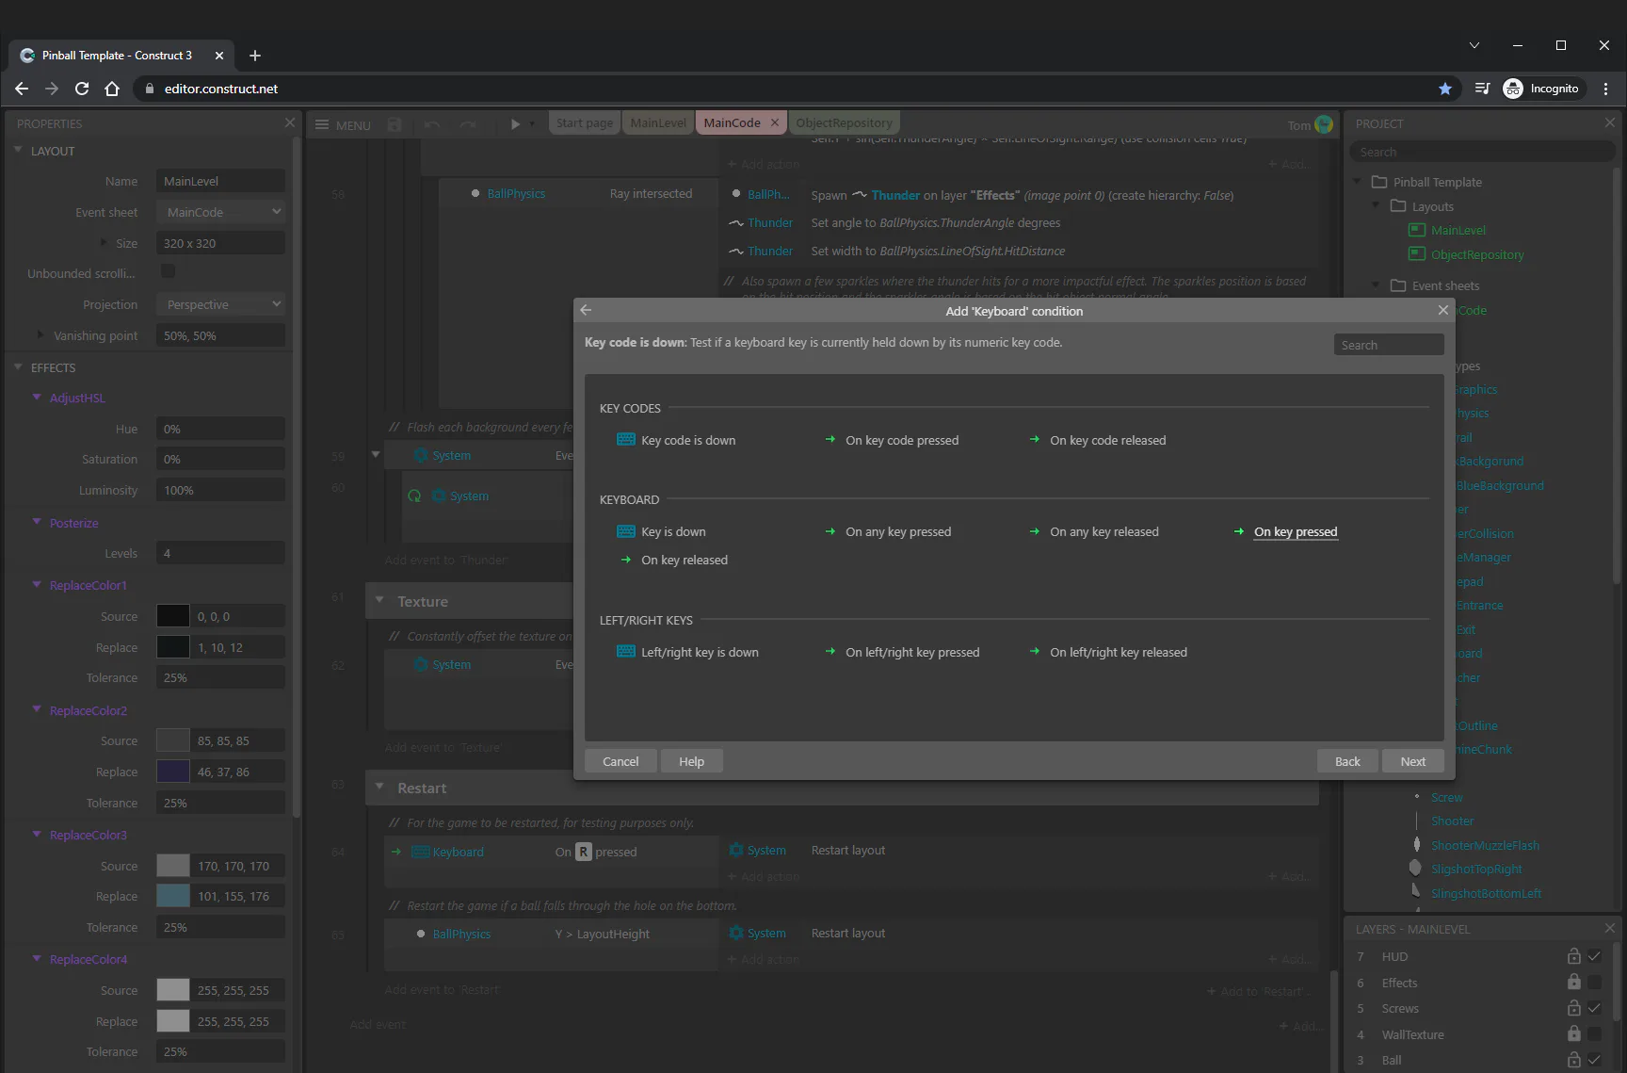Toggle WallTexture layer visibility checkbox
The image size is (1627, 1073).
(x=1594, y=1034)
